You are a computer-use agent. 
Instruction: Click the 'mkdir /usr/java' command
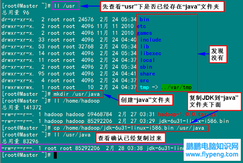pyautogui.click(x=76, y=94)
